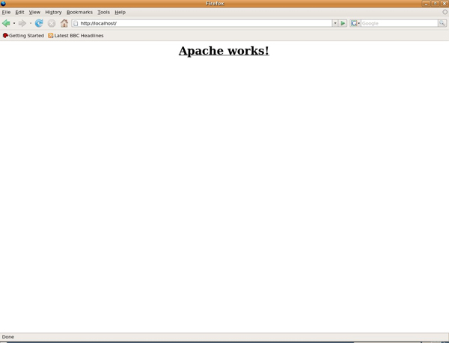Minimize the Firefox window

click(x=426, y=4)
